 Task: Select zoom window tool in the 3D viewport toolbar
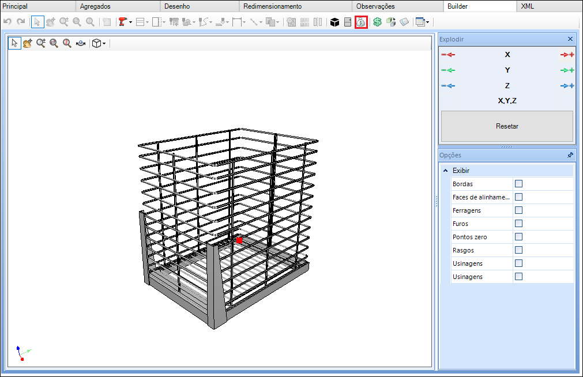click(54, 43)
